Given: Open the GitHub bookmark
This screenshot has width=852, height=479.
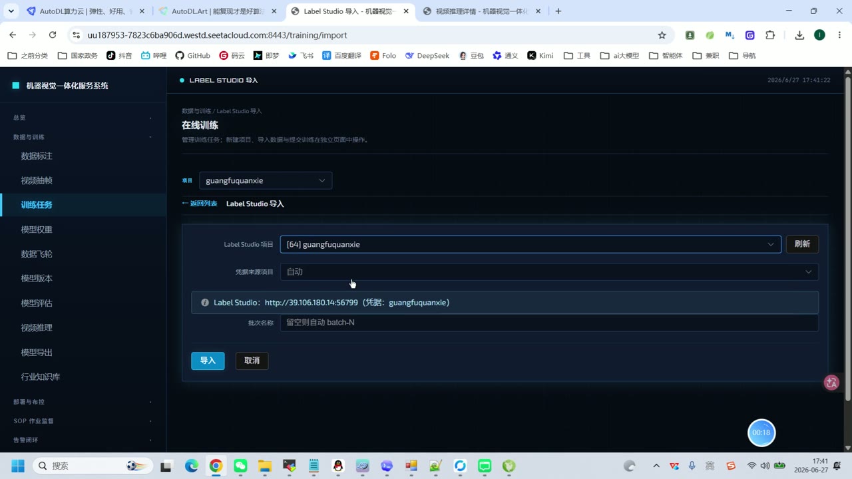Looking at the screenshot, I should click(x=192, y=56).
